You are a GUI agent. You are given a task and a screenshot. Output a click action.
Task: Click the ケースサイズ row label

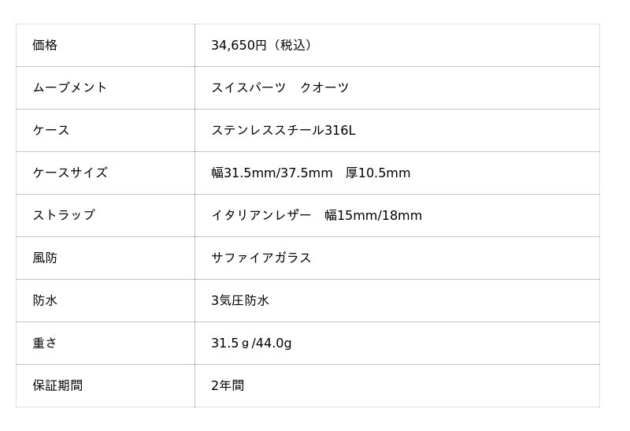[69, 173]
